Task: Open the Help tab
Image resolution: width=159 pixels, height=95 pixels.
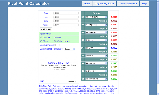Action: (x=144, y=4)
